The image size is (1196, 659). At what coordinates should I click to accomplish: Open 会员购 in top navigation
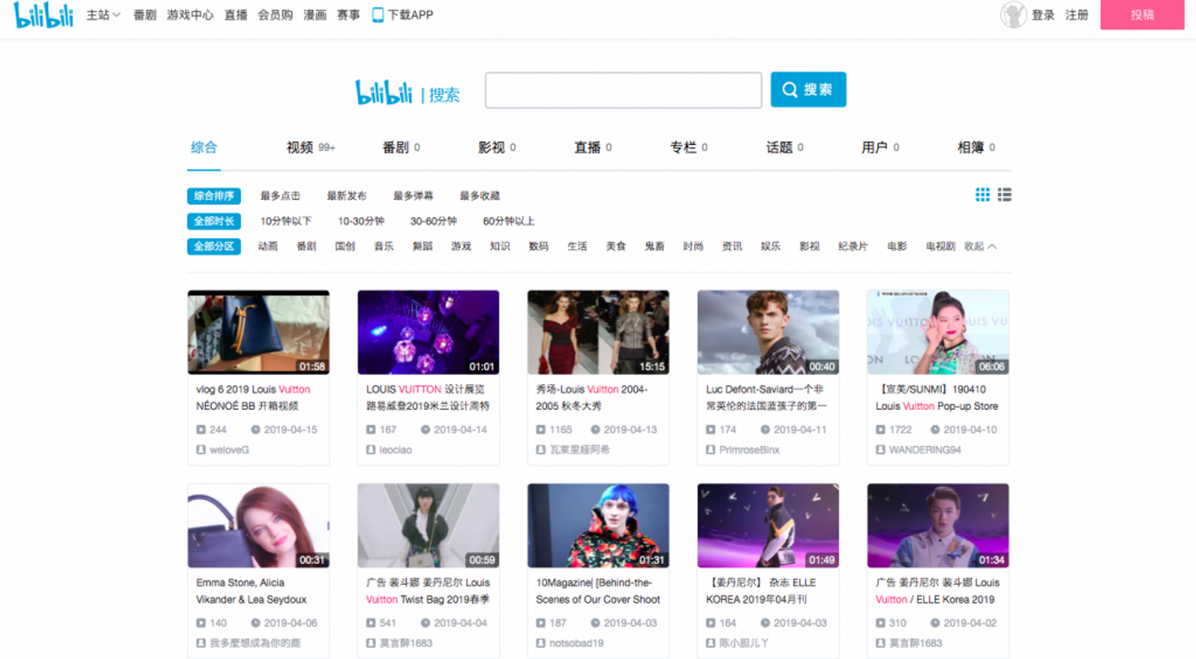(275, 15)
